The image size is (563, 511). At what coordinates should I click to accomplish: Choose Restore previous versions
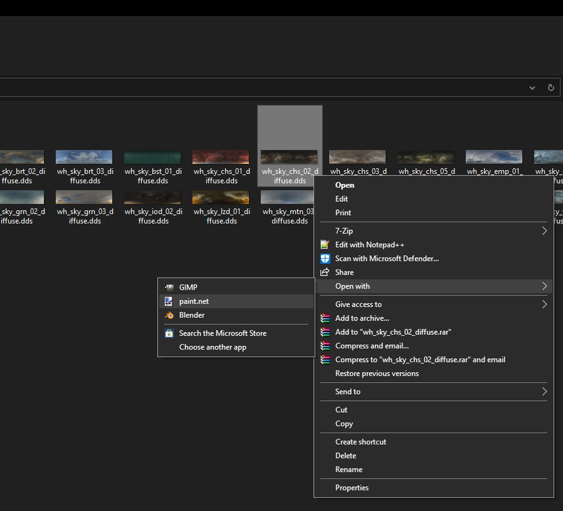434,374
